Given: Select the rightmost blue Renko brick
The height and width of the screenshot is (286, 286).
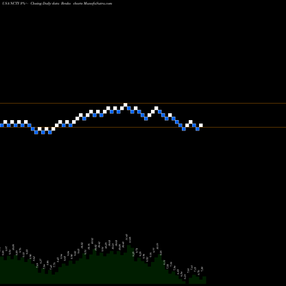Looking at the screenshot, I should (197, 129).
